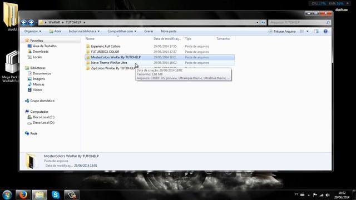Open Músicas library

[x=38, y=84]
